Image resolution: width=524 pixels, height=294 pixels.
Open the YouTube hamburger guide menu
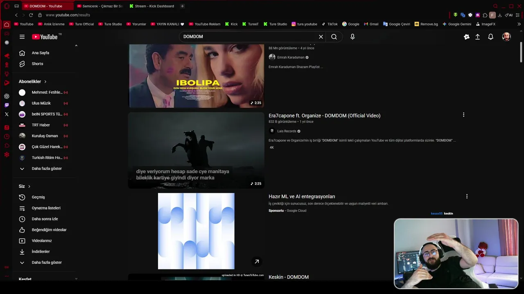(x=22, y=37)
